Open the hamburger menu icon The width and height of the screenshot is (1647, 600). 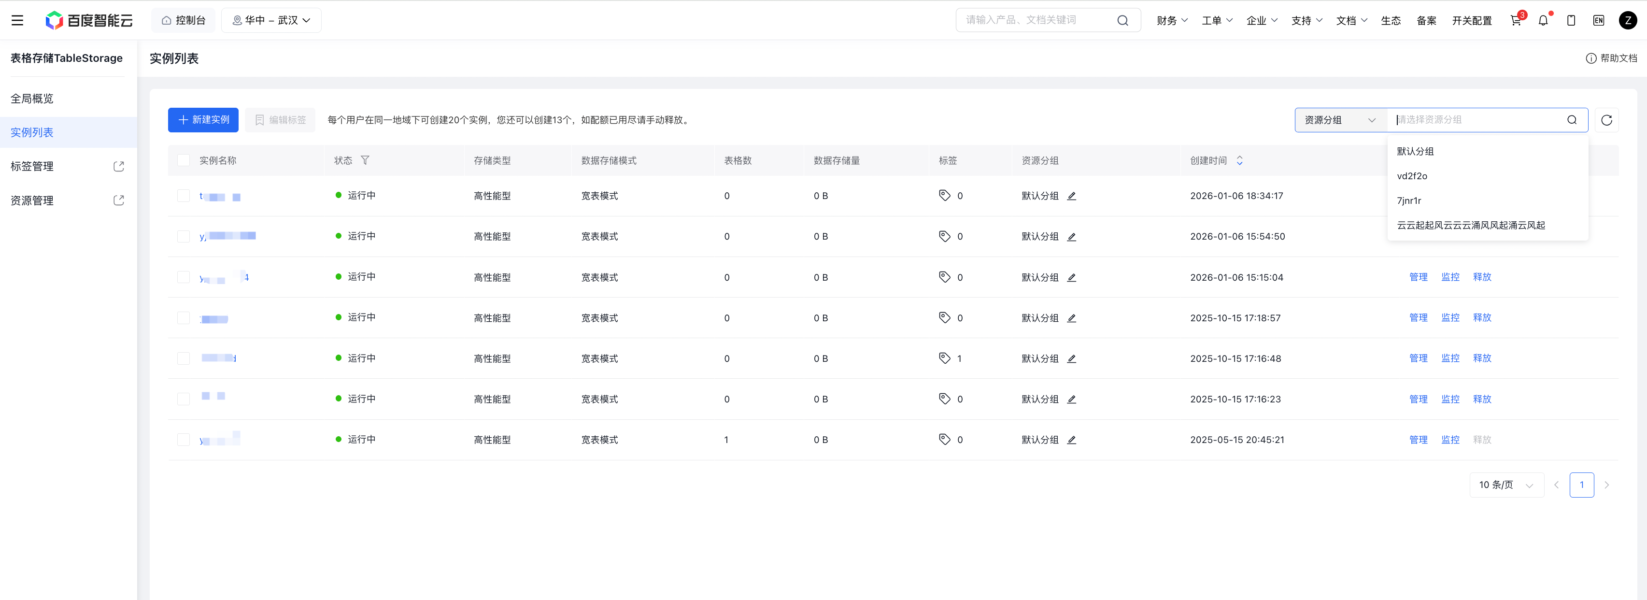click(x=17, y=20)
